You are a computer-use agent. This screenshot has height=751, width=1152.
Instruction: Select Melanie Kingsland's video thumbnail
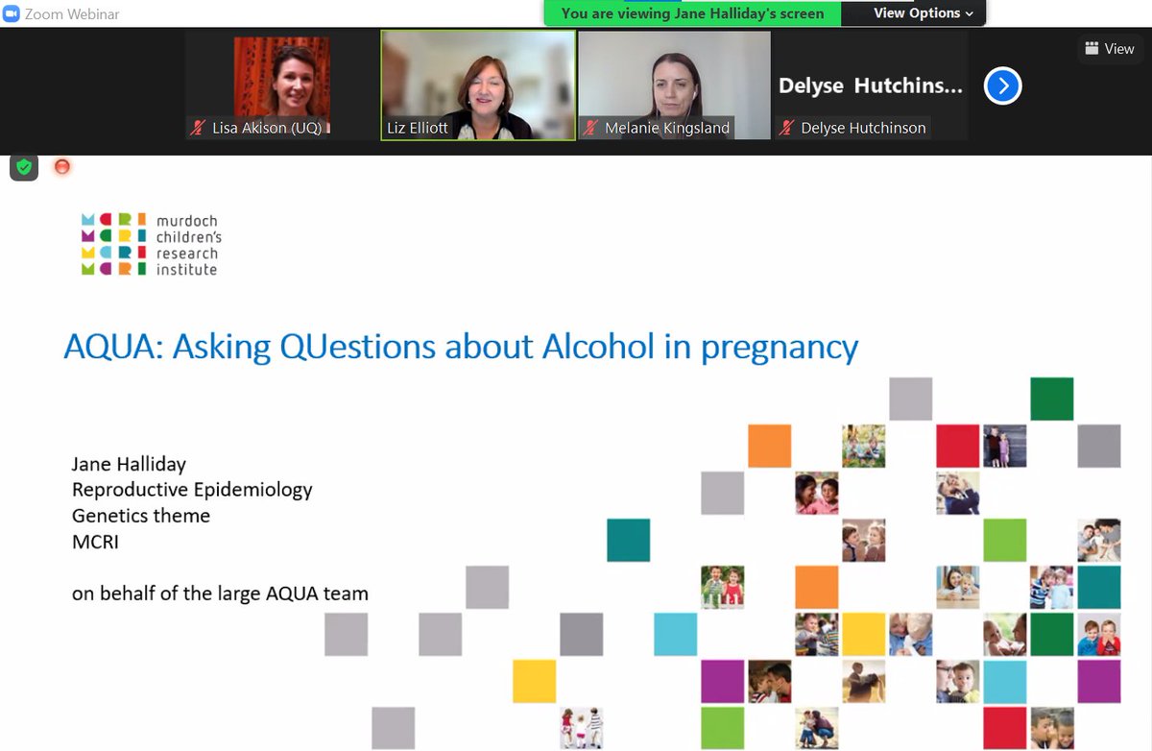(x=674, y=86)
